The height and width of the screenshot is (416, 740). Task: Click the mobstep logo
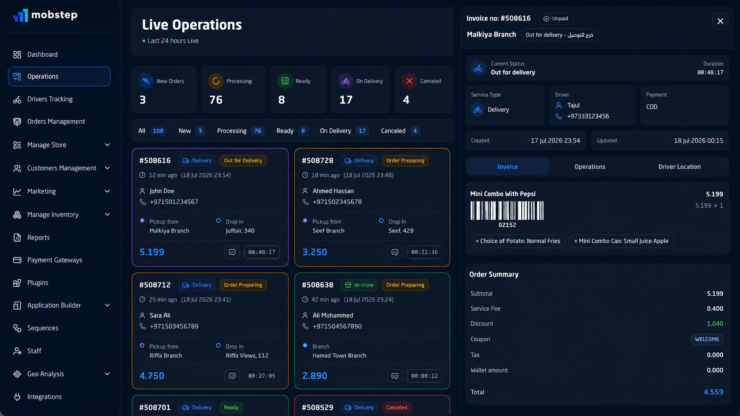pyautogui.click(x=45, y=15)
